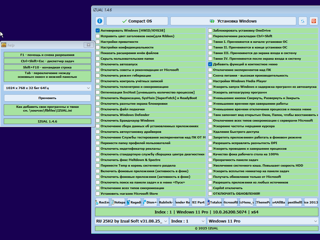
Task: Click 'Shift+F10 - командная строка'
Action: click(x=47, y=67)
